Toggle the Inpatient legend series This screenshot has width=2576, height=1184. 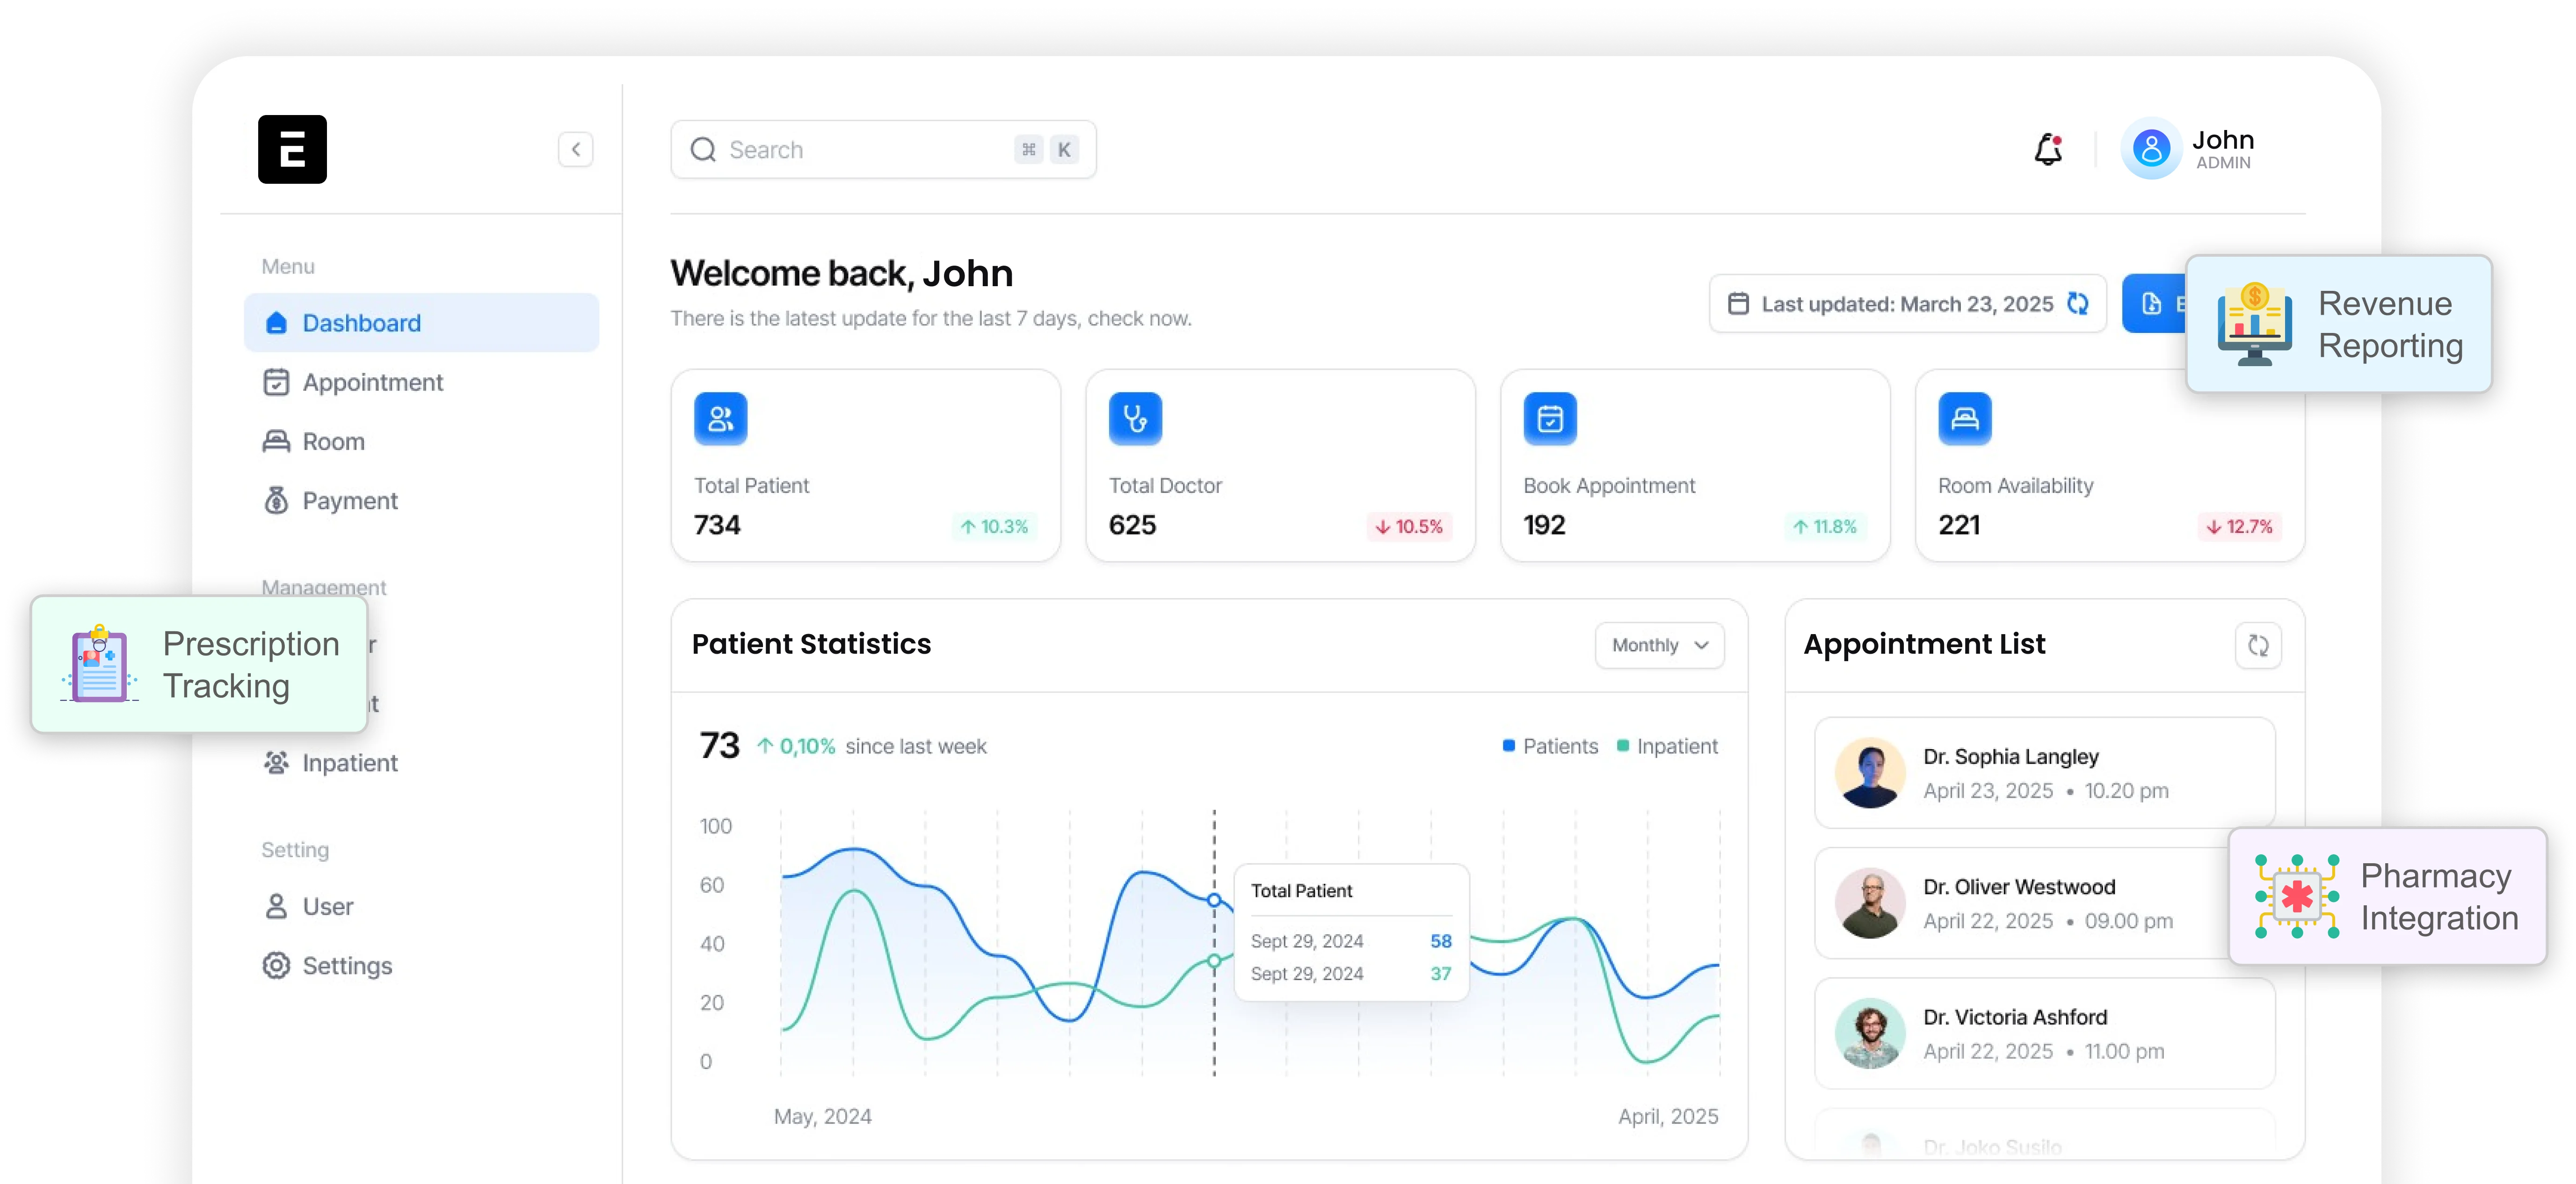(1667, 746)
